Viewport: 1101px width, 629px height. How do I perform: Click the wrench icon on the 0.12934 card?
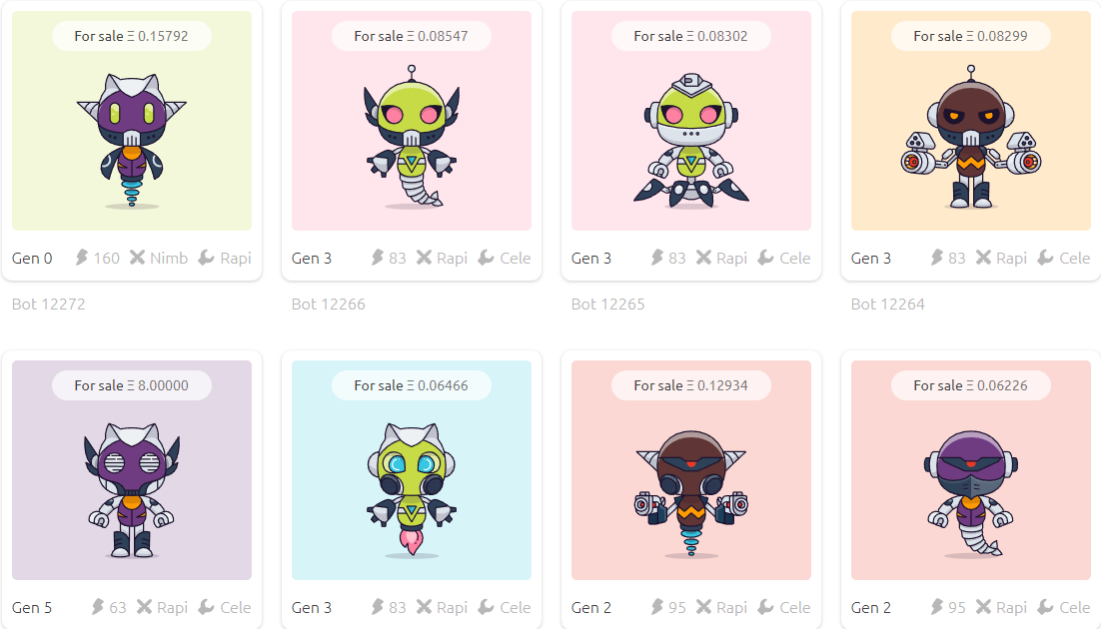[765, 607]
